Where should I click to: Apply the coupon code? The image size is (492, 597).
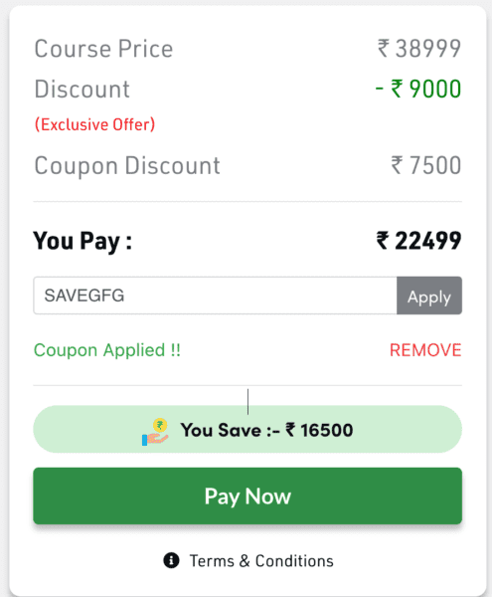coord(429,296)
